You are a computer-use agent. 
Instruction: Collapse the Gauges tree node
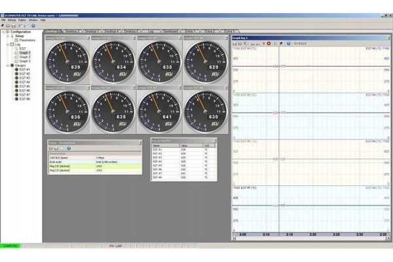[x=8, y=65]
